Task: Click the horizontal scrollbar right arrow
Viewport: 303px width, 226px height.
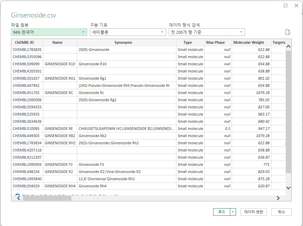Action: (x=278, y=198)
